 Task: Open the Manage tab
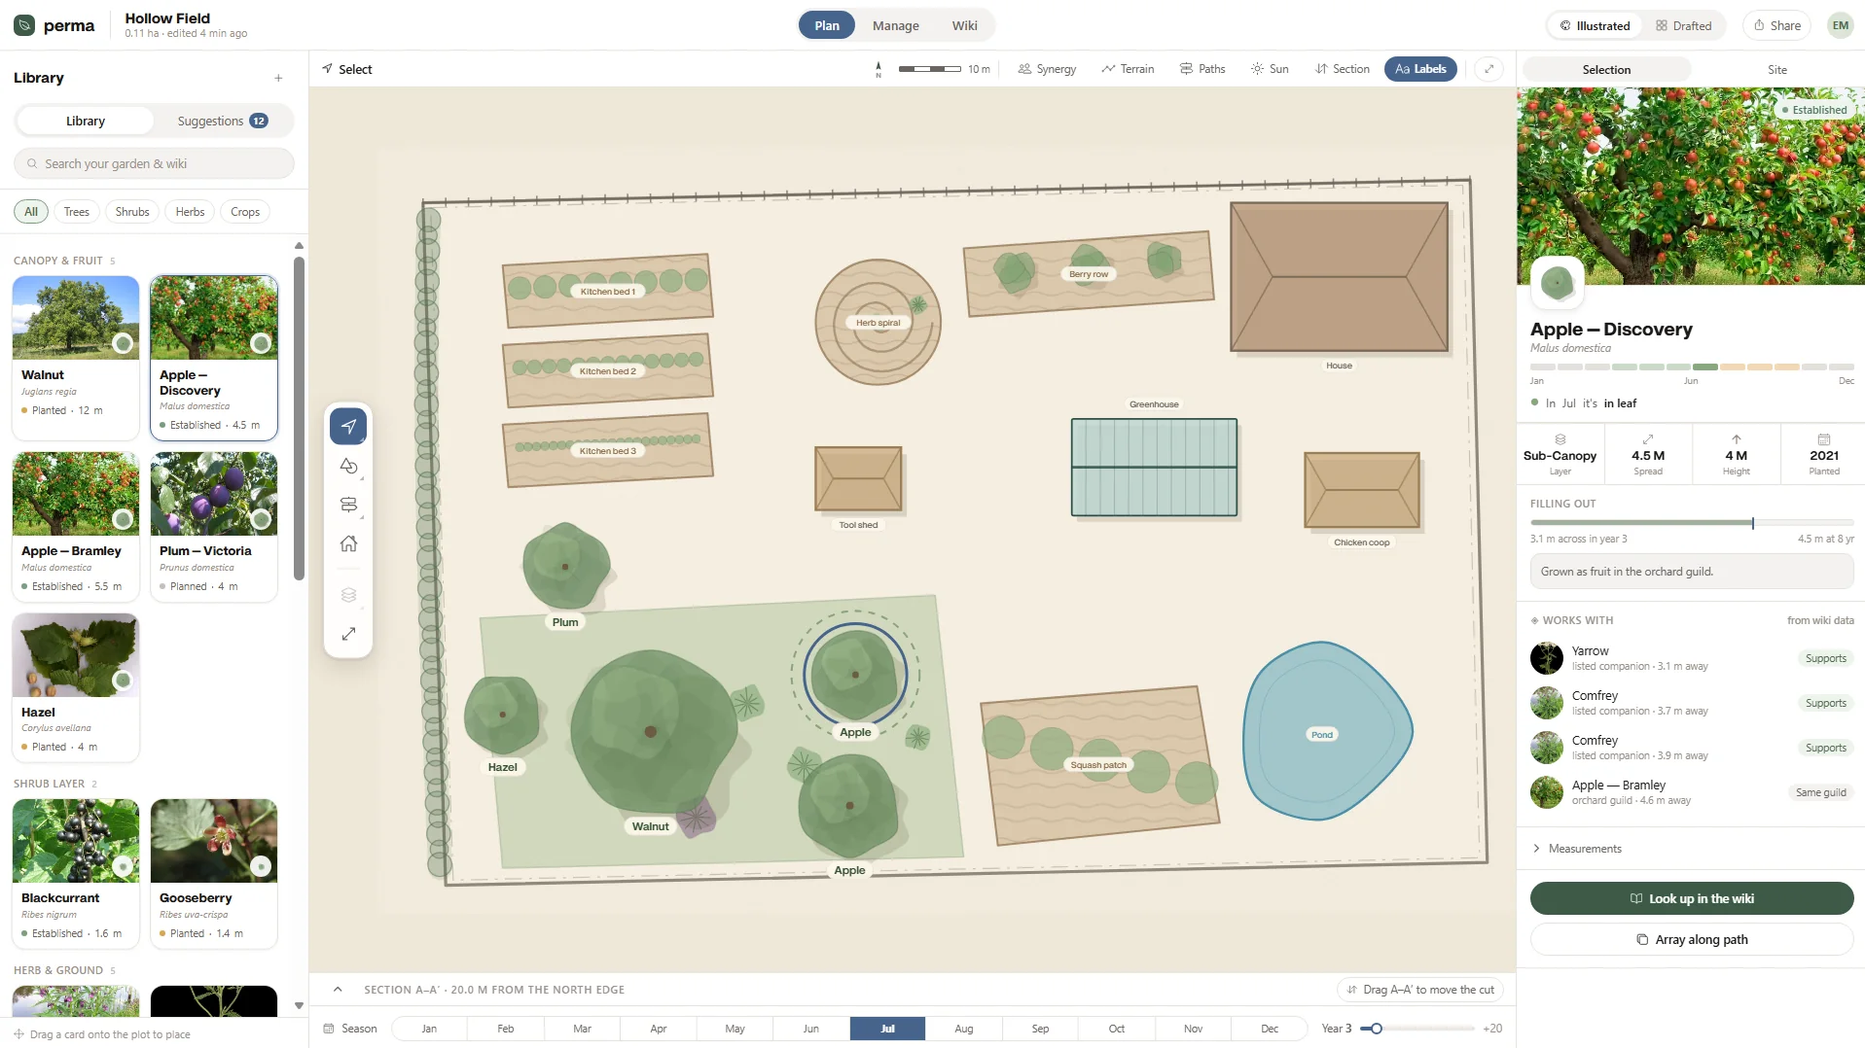coord(895,25)
